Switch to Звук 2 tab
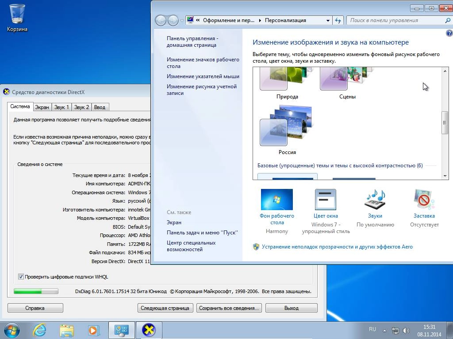Image resolution: width=453 pixels, height=339 pixels. [81, 107]
